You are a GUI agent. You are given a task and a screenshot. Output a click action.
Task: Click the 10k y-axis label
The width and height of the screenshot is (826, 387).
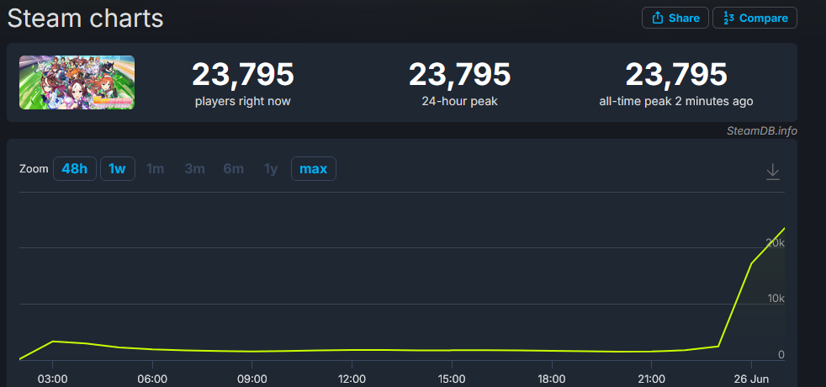tap(776, 299)
